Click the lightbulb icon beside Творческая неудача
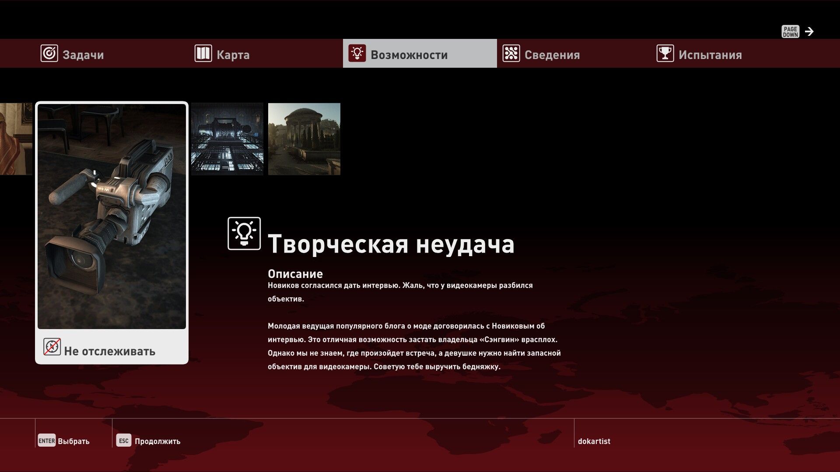 coord(244,233)
